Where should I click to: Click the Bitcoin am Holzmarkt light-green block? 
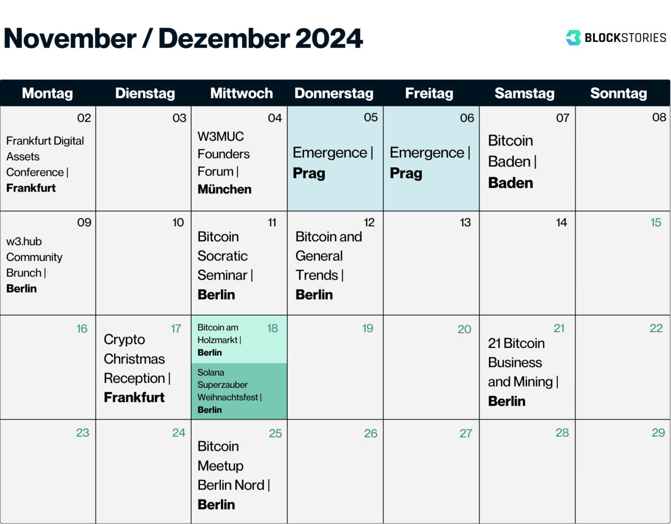[239, 339]
